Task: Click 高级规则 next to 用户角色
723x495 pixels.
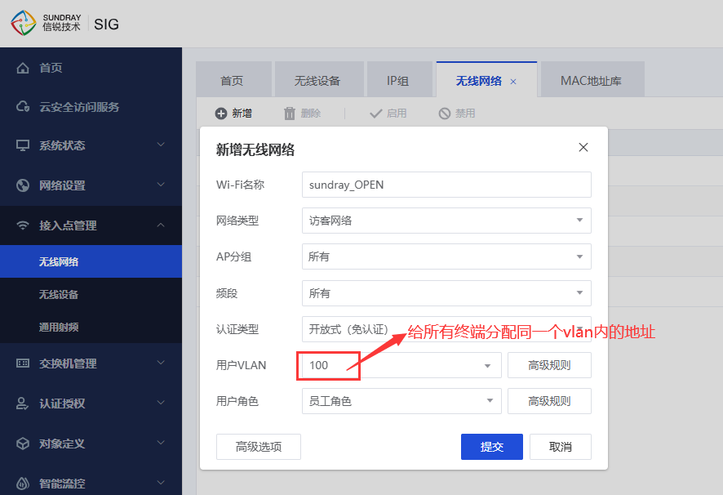Action: (x=549, y=401)
